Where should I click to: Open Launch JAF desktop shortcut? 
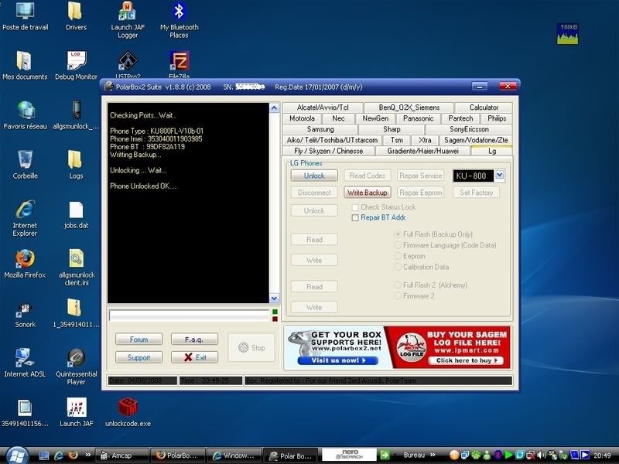76,412
